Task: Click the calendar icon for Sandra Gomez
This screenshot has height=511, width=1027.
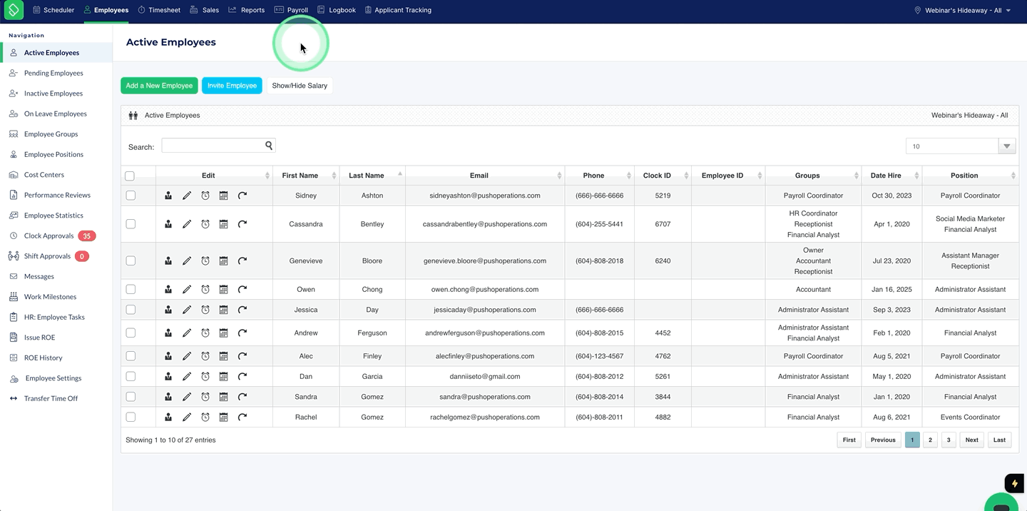Action: (223, 397)
